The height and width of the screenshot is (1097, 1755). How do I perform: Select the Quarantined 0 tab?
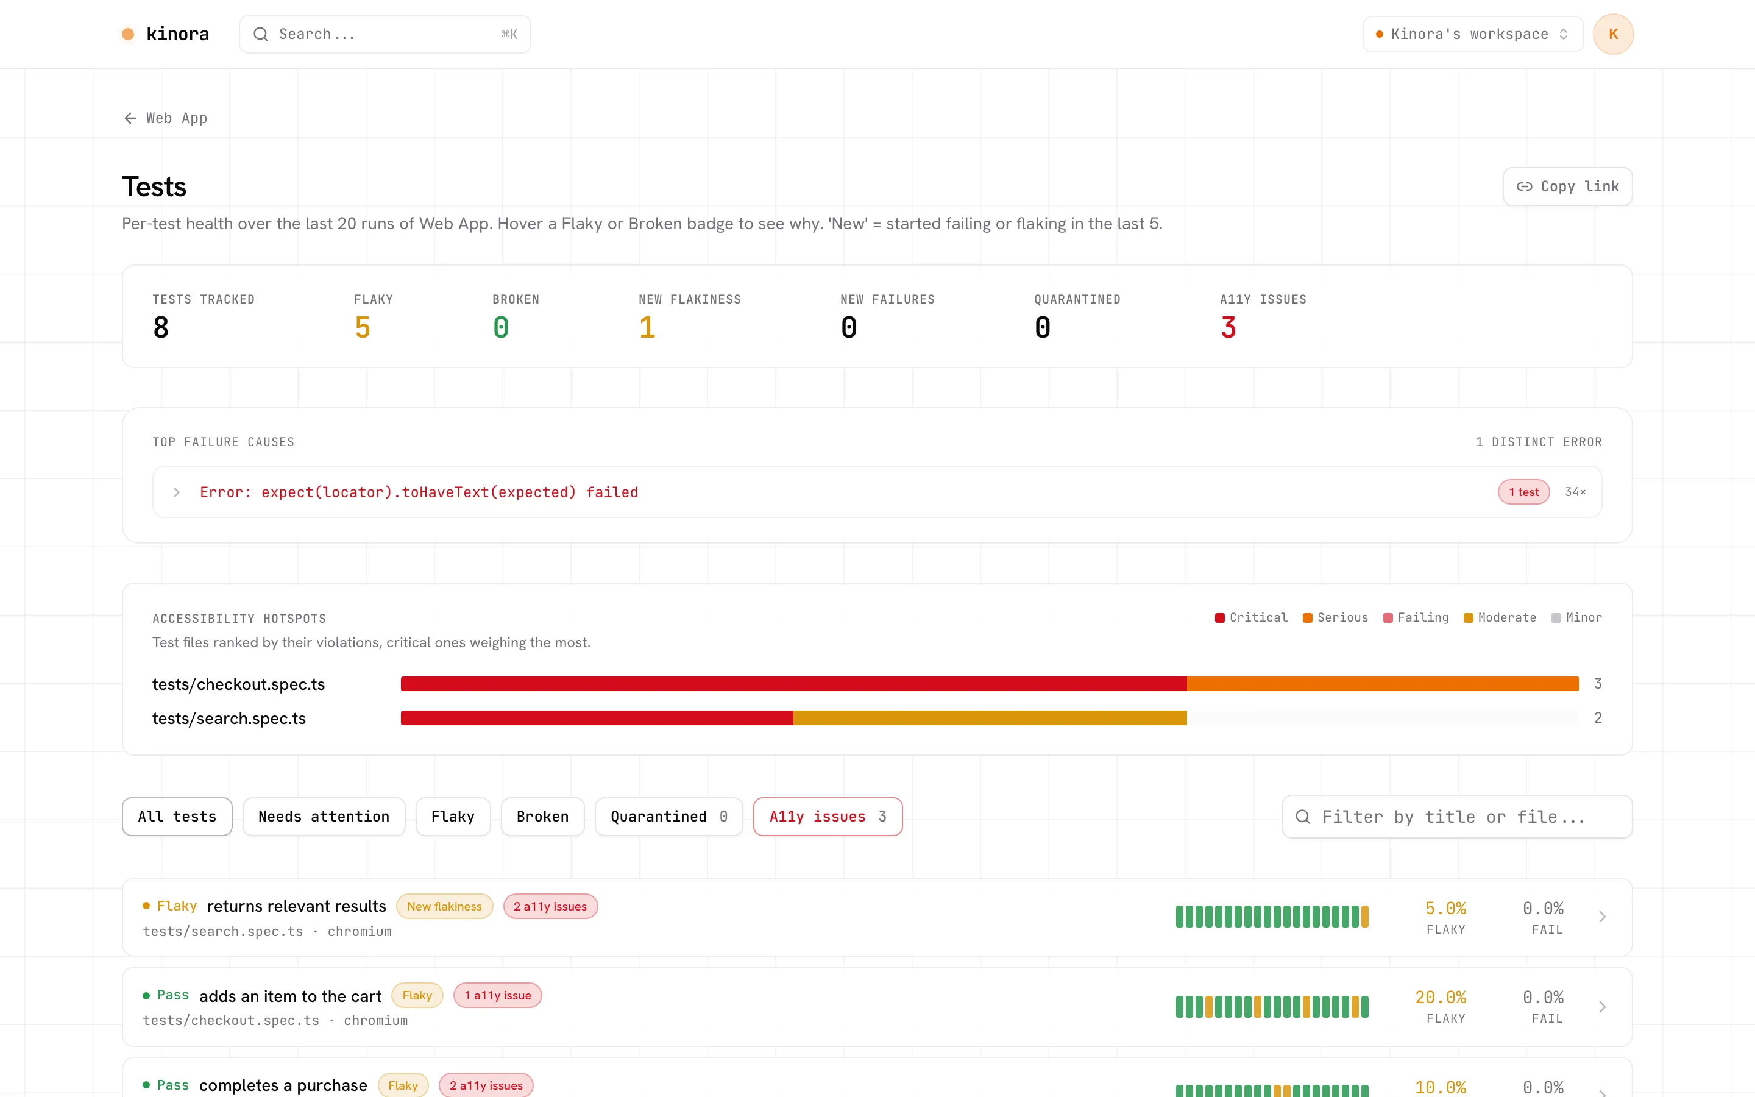[x=668, y=817]
